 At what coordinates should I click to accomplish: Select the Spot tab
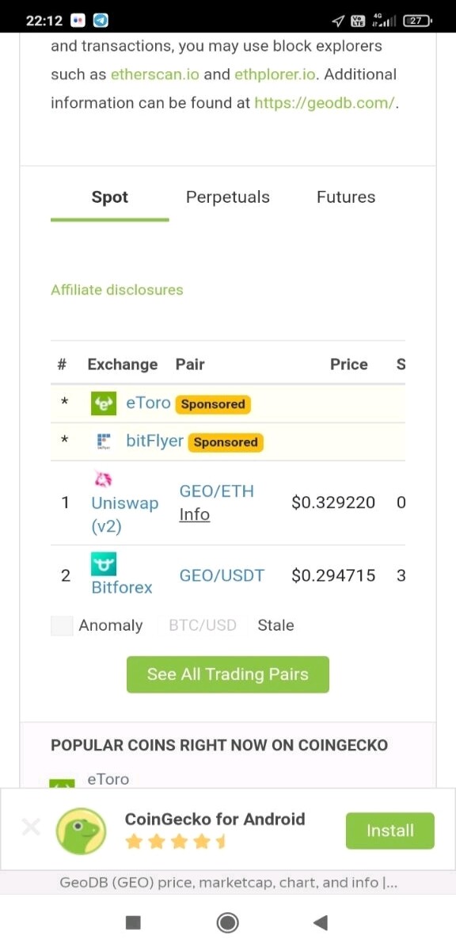tap(110, 197)
